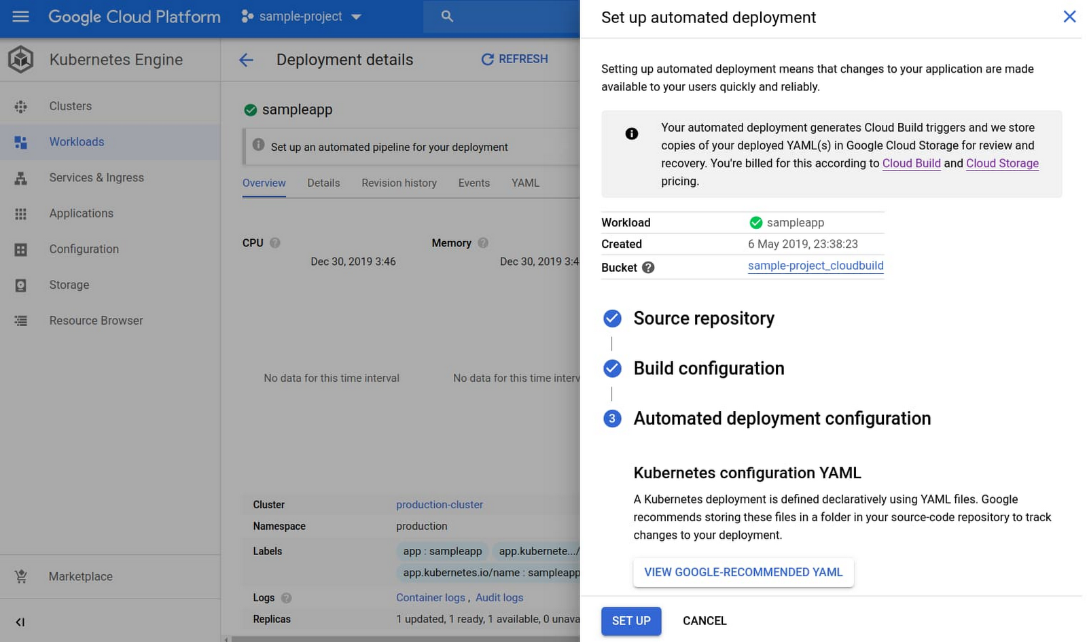Viewport: 1087px width, 642px height.
Task: Click the refresh circular arrow icon
Action: pos(487,59)
